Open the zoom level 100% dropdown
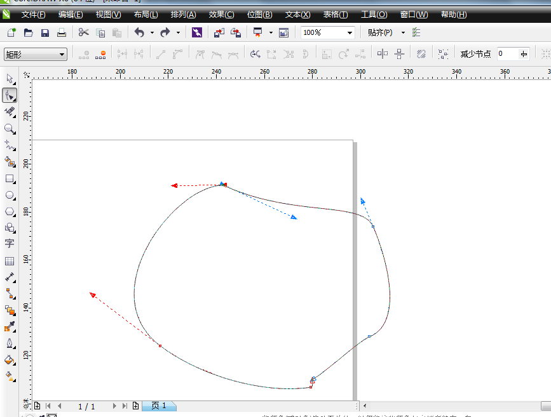Viewport: 551px width, 417px height. (350, 32)
